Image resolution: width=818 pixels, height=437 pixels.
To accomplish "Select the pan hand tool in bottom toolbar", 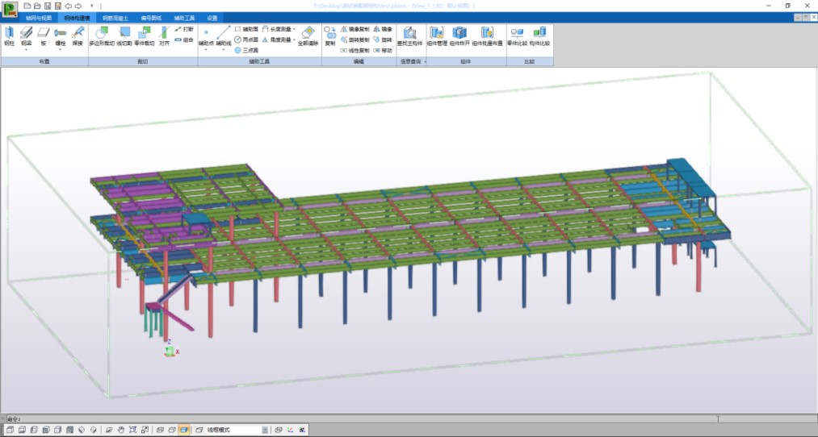I will tap(120, 430).
